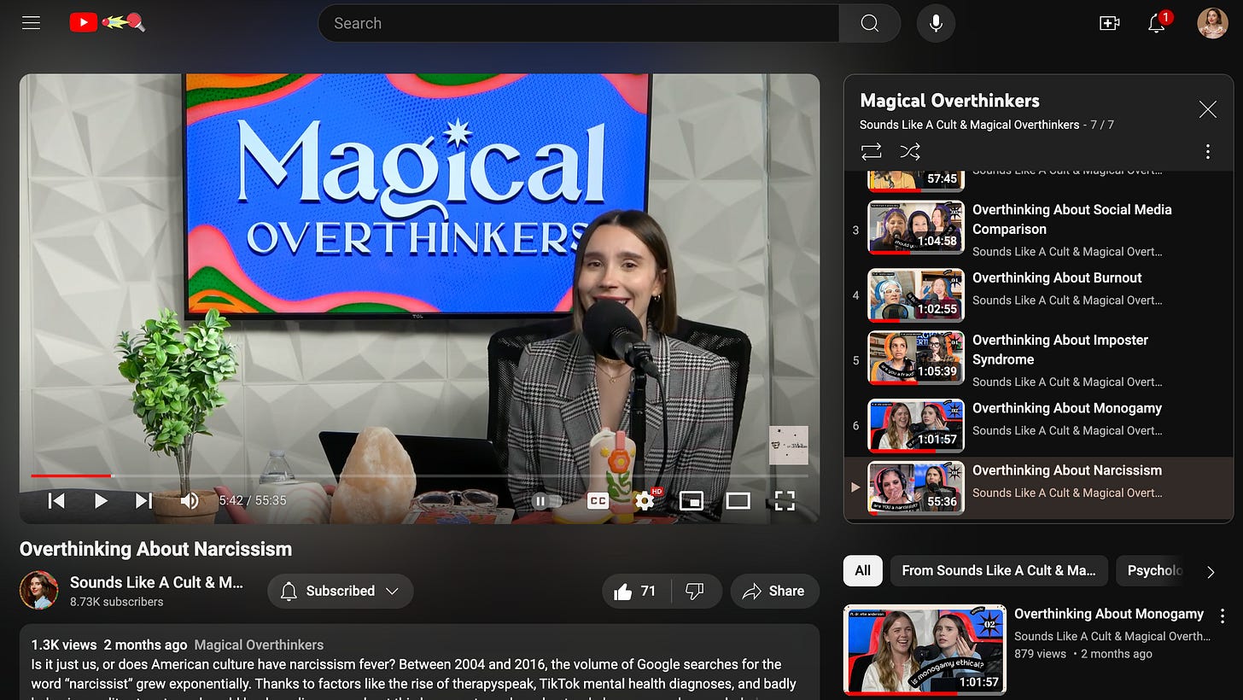Open the playlist three-dot options menu
1243x700 pixels.
1207,152
